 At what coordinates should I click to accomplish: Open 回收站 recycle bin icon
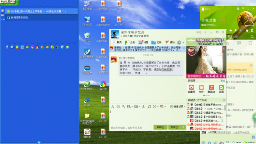click(x=87, y=37)
